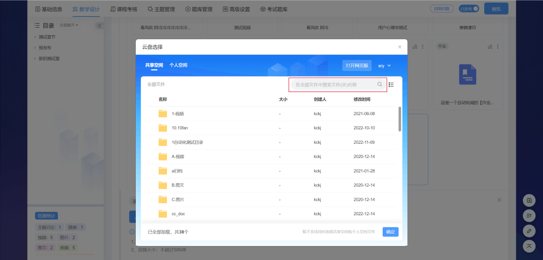The width and height of the screenshot is (543, 260).
Task: Open the cc_doc folder icon
Action: pos(163,214)
